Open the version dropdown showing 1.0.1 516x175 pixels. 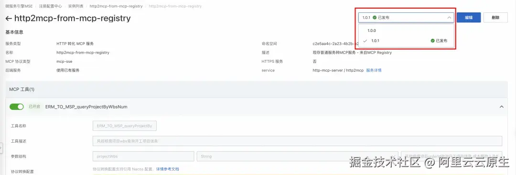(406, 18)
